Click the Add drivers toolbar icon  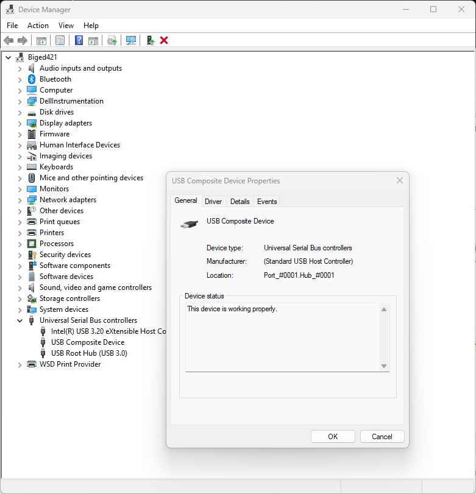click(150, 40)
